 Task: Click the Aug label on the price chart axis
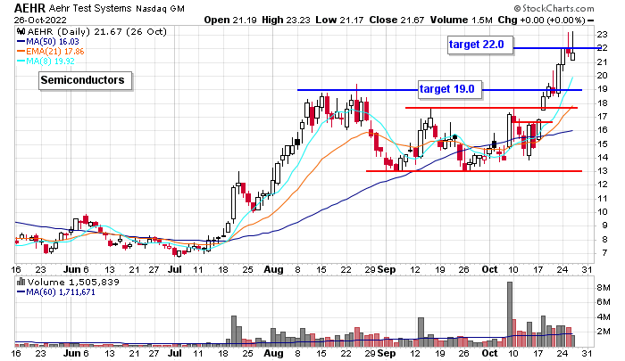pos(273,270)
